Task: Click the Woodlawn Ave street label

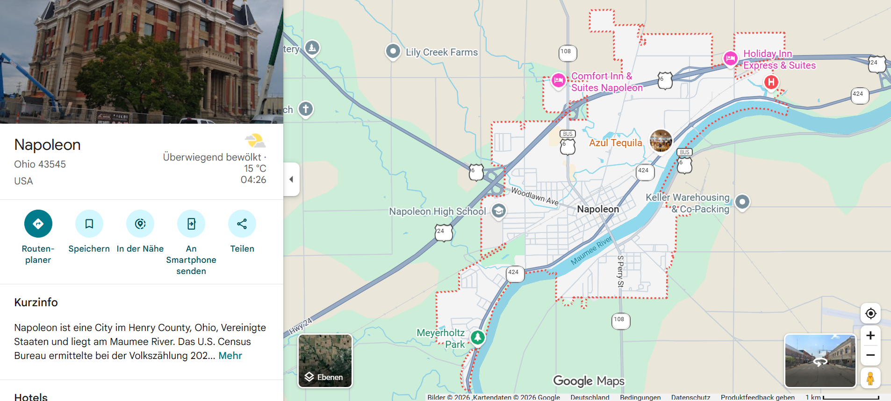Action: 535,196
